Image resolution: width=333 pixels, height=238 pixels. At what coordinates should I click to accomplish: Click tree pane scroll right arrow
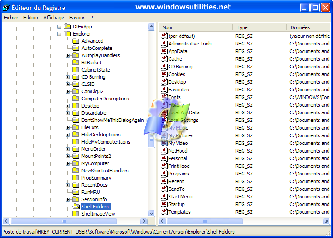[x=144, y=221]
